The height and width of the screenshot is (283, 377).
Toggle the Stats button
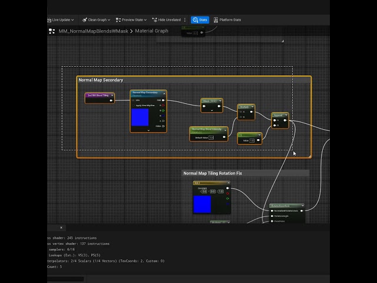200,19
